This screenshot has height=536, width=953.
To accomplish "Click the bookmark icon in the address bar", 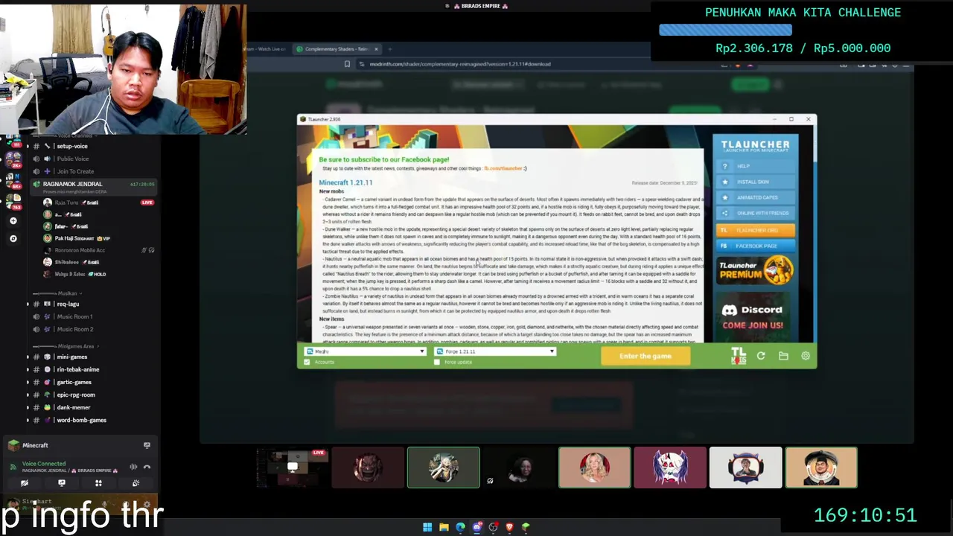I will (x=347, y=64).
